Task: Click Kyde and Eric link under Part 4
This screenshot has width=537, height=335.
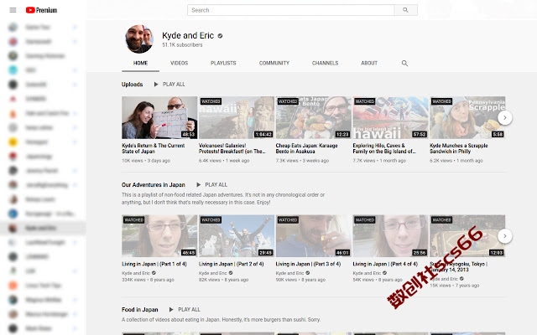Action: 367,273
